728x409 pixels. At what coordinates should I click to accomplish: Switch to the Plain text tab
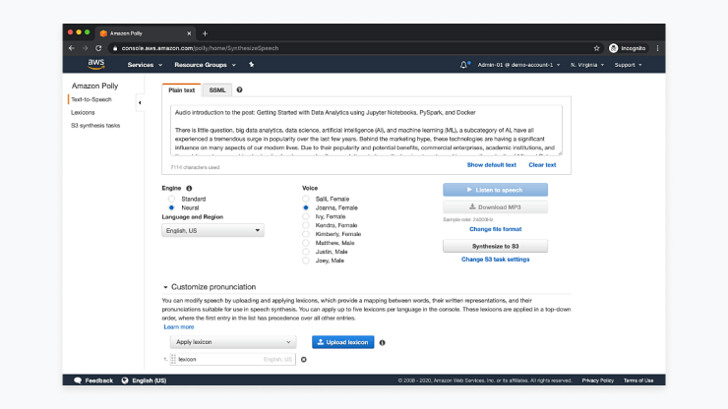[x=182, y=90]
